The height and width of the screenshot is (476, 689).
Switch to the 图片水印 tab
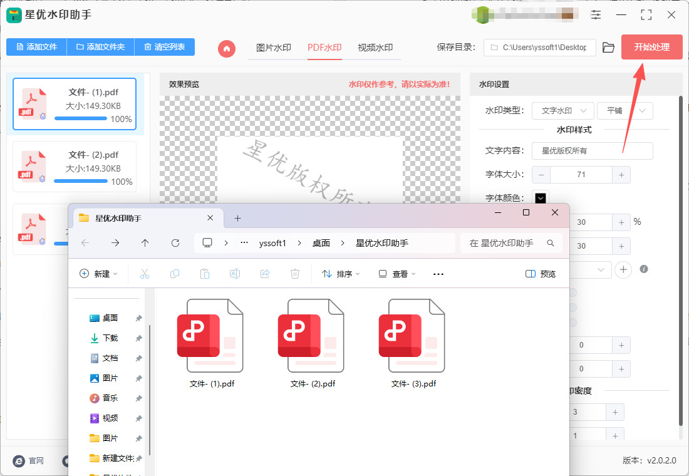click(274, 48)
